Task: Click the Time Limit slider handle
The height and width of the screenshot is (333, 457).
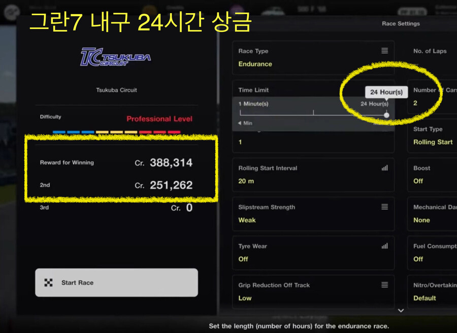Action: (386, 115)
